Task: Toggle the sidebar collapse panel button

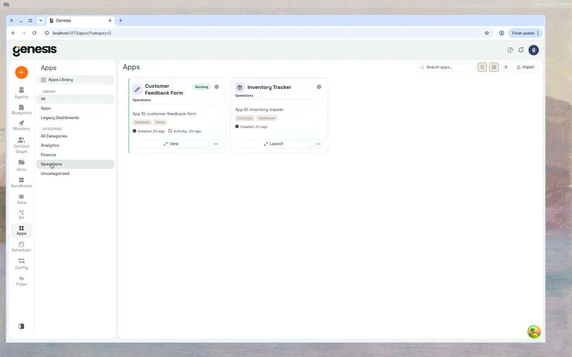Action: pos(21,326)
